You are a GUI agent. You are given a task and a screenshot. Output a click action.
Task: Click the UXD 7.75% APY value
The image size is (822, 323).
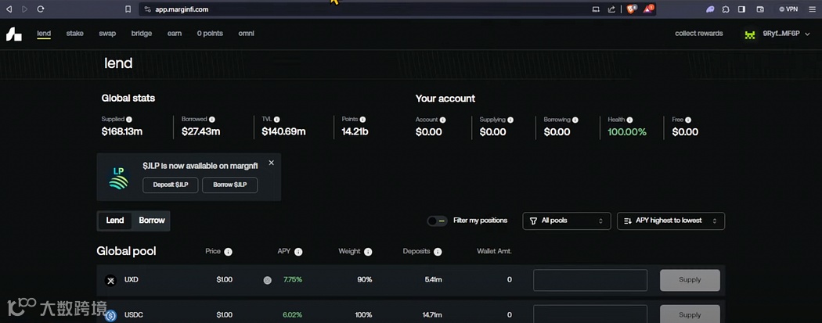pos(293,280)
